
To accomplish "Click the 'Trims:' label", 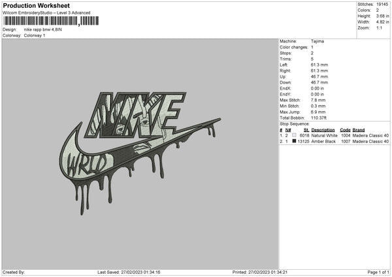I will click(286, 59).
